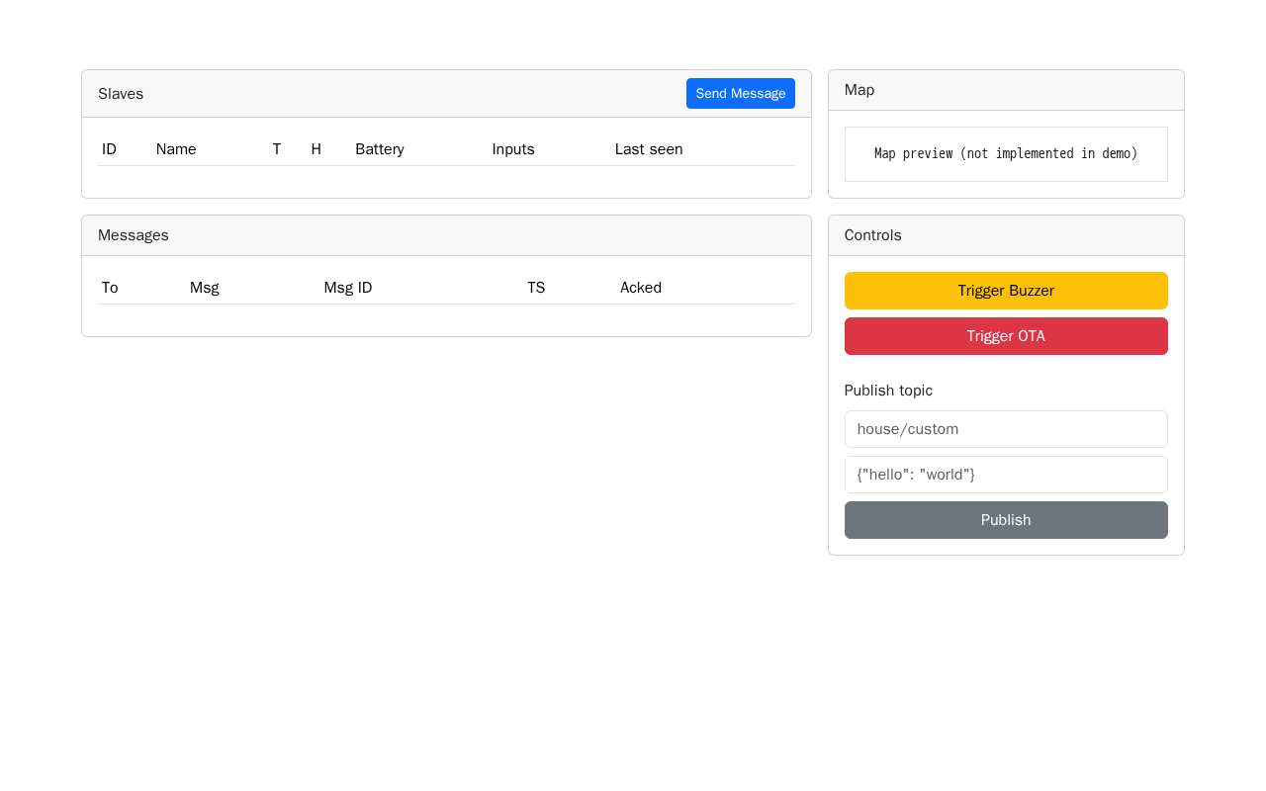The height and width of the screenshot is (791, 1266).
Task: Click the To column header in Messages
Action: click(x=110, y=288)
